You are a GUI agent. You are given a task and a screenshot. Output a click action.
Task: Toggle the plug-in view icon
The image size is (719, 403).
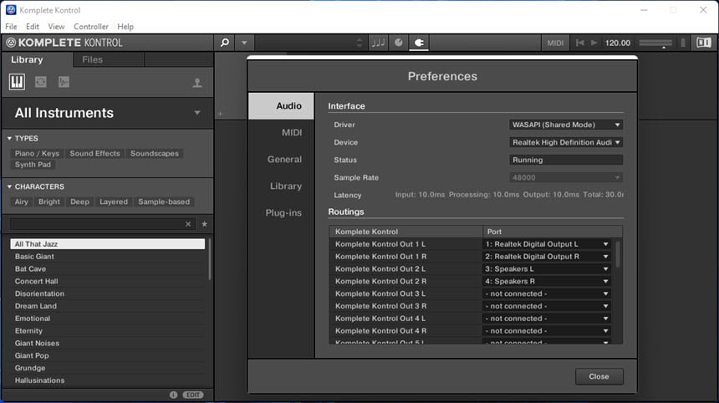pyautogui.click(x=419, y=43)
